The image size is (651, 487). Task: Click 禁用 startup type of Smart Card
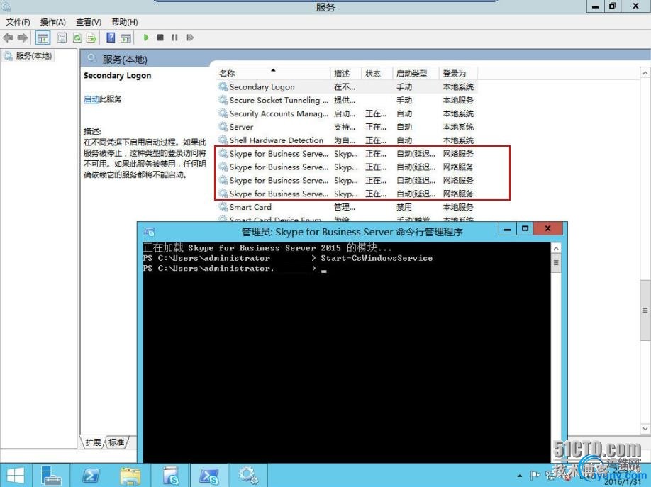click(404, 207)
